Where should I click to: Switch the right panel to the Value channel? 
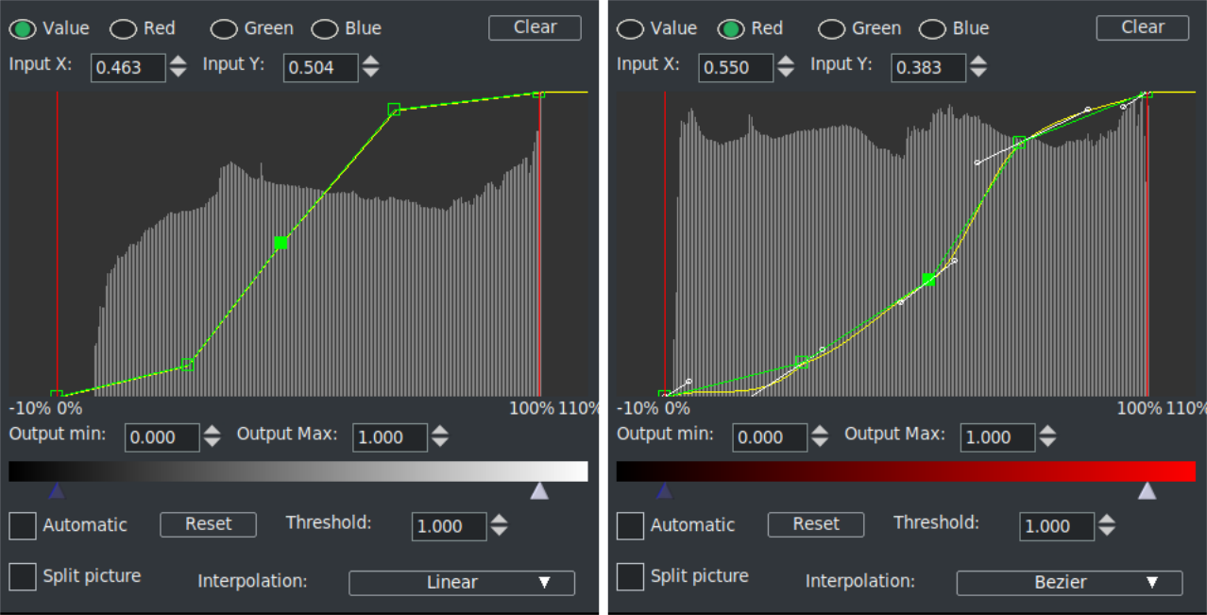tap(630, 28)
